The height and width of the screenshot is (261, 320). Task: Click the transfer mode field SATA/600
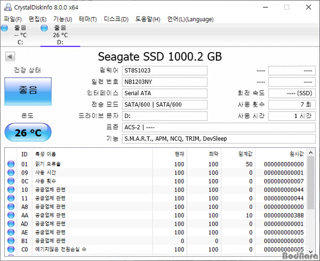coord(165,105)
